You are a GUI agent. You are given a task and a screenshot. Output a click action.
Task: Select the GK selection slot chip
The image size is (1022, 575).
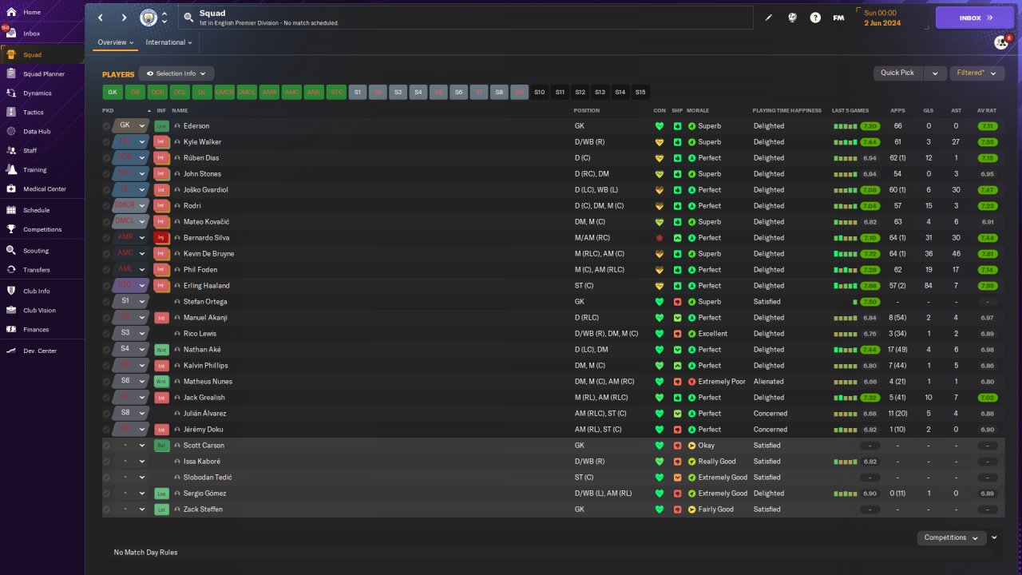[x=113, y=93]
